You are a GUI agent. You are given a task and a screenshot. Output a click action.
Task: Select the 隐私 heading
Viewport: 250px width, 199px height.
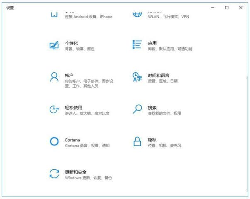[152, 140]
